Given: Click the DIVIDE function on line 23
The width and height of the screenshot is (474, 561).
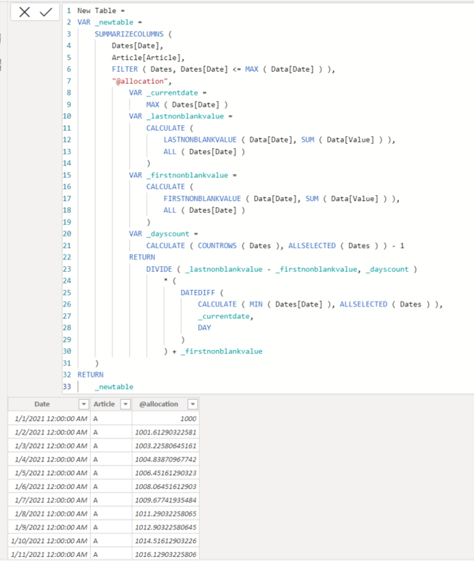Looking at the screenshot, I should [x=159, y=269].
